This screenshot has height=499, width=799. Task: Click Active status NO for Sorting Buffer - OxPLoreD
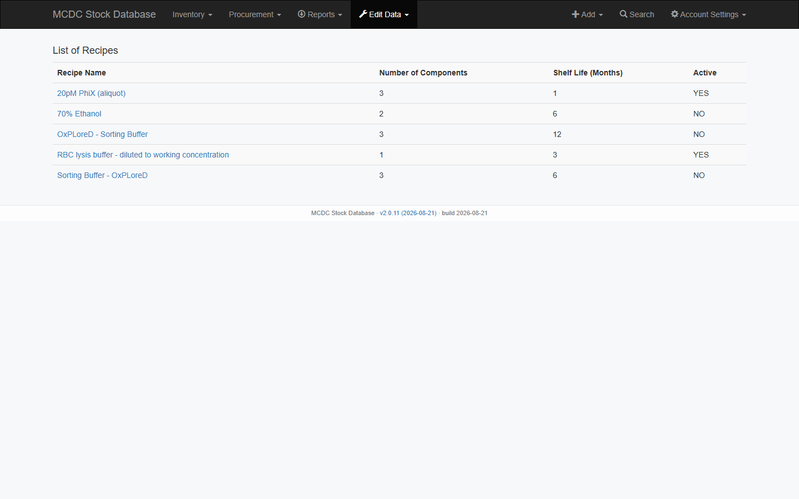pyautogui.click(x=699, y=175)
